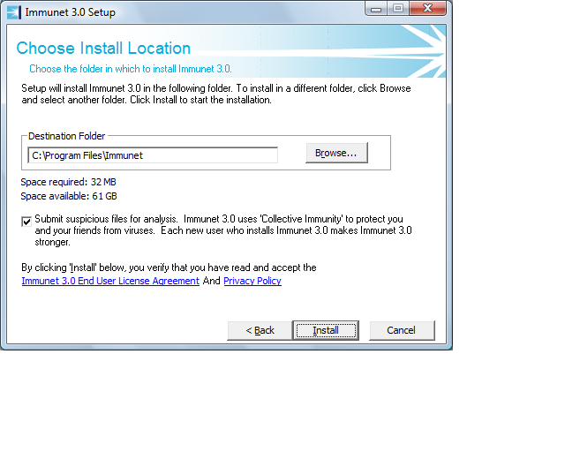Click the 'Space available: 61 GB' text

click(x=69, y=196)
